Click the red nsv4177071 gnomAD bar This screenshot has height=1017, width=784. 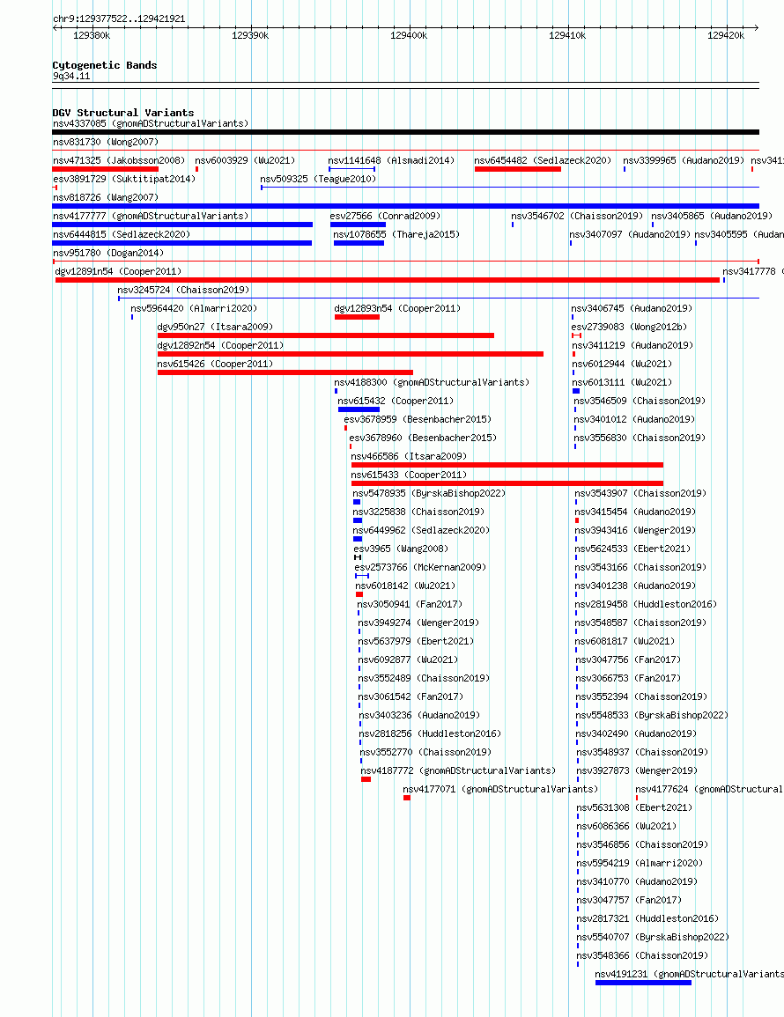click(407, 799)
